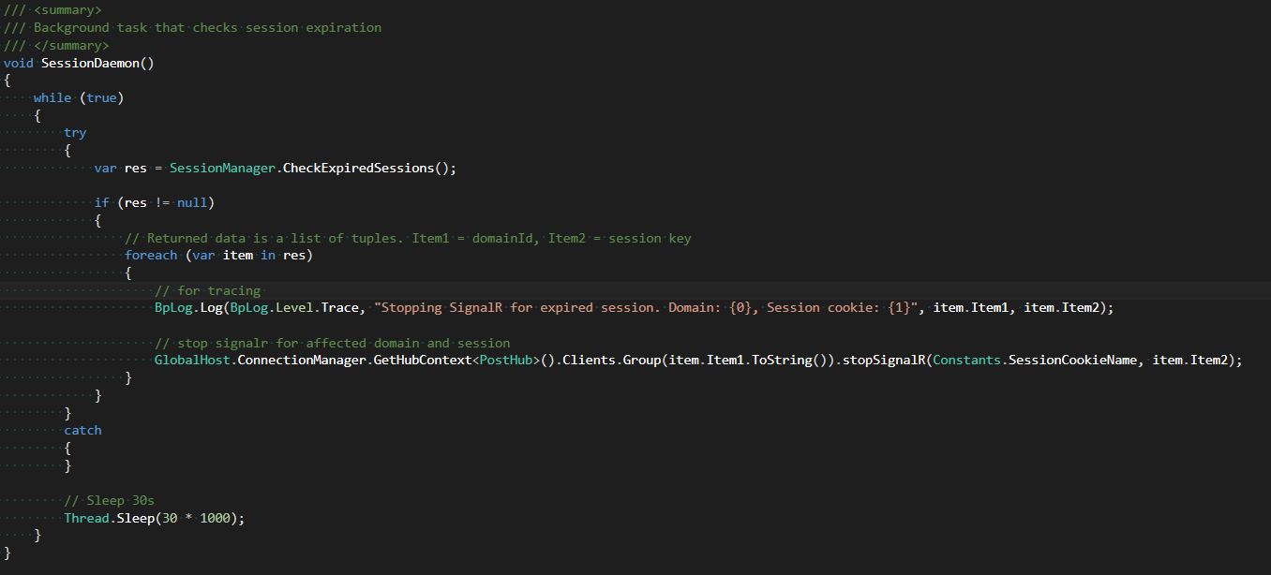Image resolution: width=1271 pixels, height=575 pixels.
Task: Click the catch keyword
Action: [x=82, y=430]
